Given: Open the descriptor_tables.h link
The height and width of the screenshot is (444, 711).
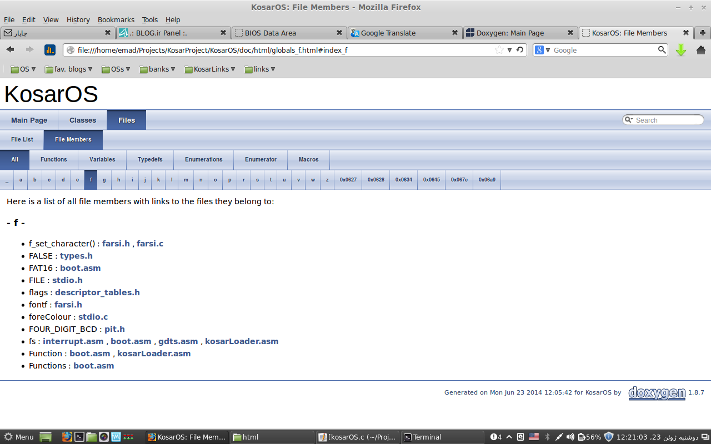Looking at the screenshot, I should tap(97, 292).
